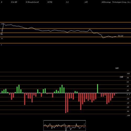Click the end of the RSI line
Screen dimensions: 131x131
pyautogui.click(x=116, y=37)
